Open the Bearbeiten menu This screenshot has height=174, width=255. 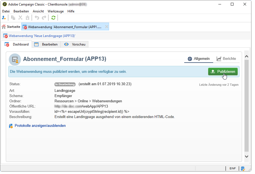(x=21, y=11)
